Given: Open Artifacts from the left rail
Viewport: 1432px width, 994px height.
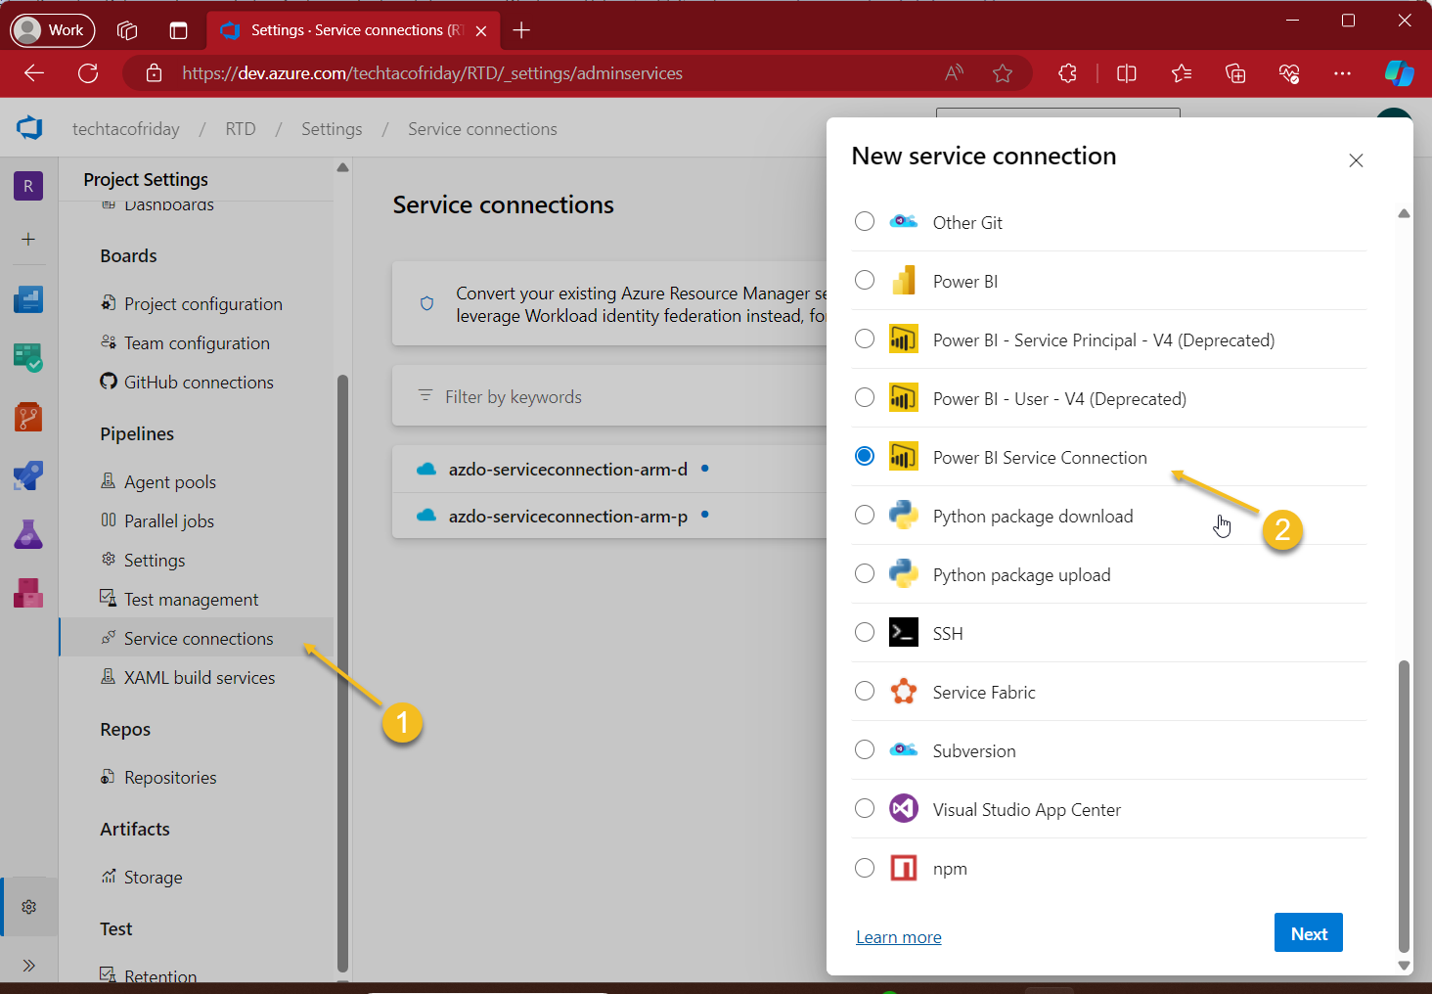Looking at the screenshot, I should click(x=28, y=592).
